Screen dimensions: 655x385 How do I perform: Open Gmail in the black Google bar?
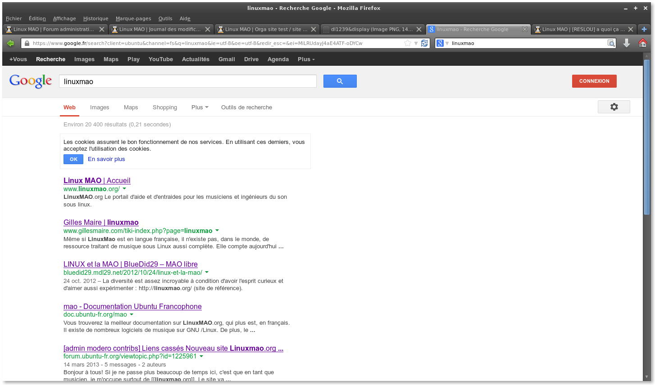coord(227,59)
